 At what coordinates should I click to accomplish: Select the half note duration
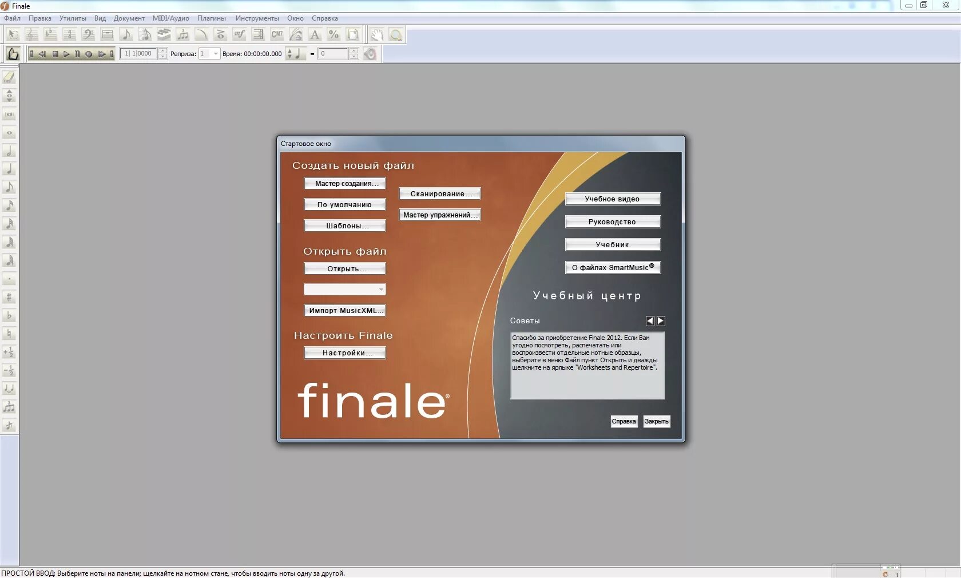tap(9, 151)
